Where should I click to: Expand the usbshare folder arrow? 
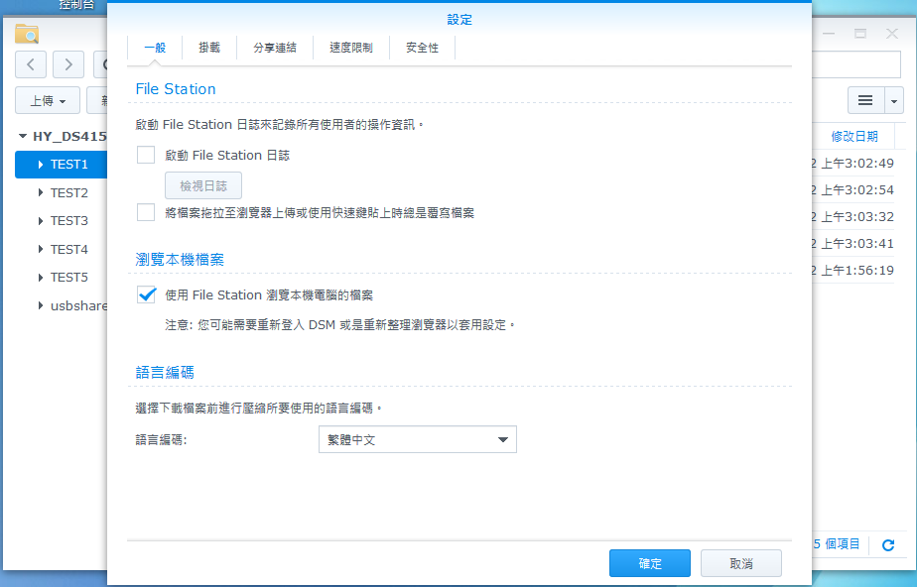pyautogui.click(x=41, y=304)
